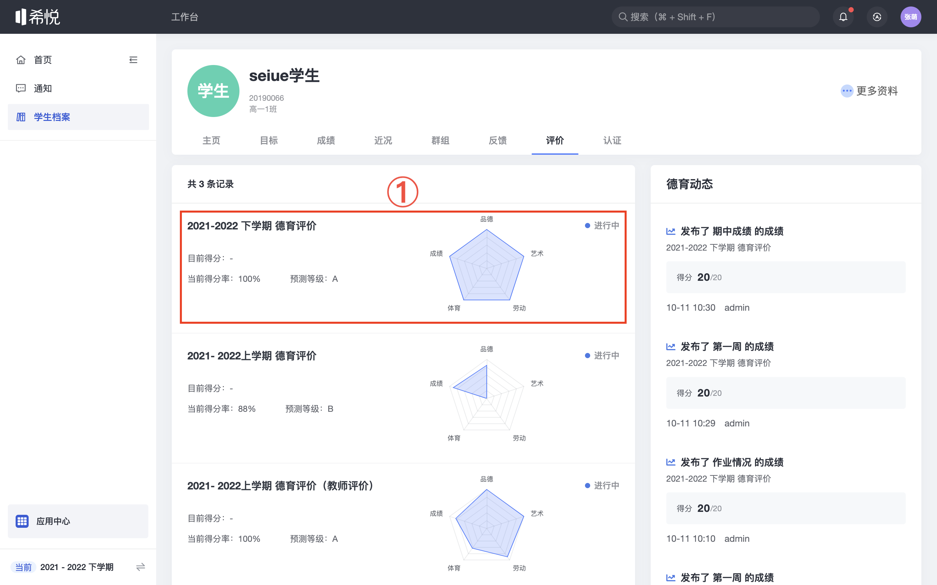
Task: Open 发布了 期中成绩 的成绩 entry
Action: tap(732, 231)
